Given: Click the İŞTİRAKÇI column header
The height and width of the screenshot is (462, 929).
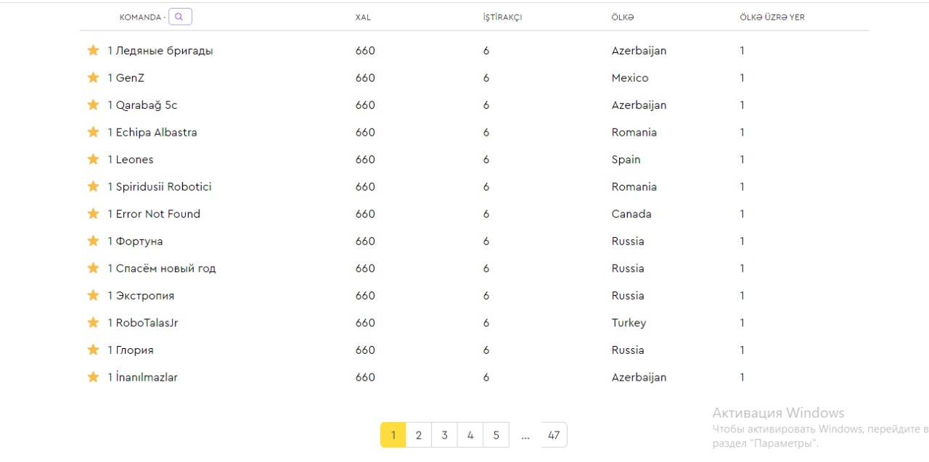Looking at the screenshot, I should click(x=502, y=17).
